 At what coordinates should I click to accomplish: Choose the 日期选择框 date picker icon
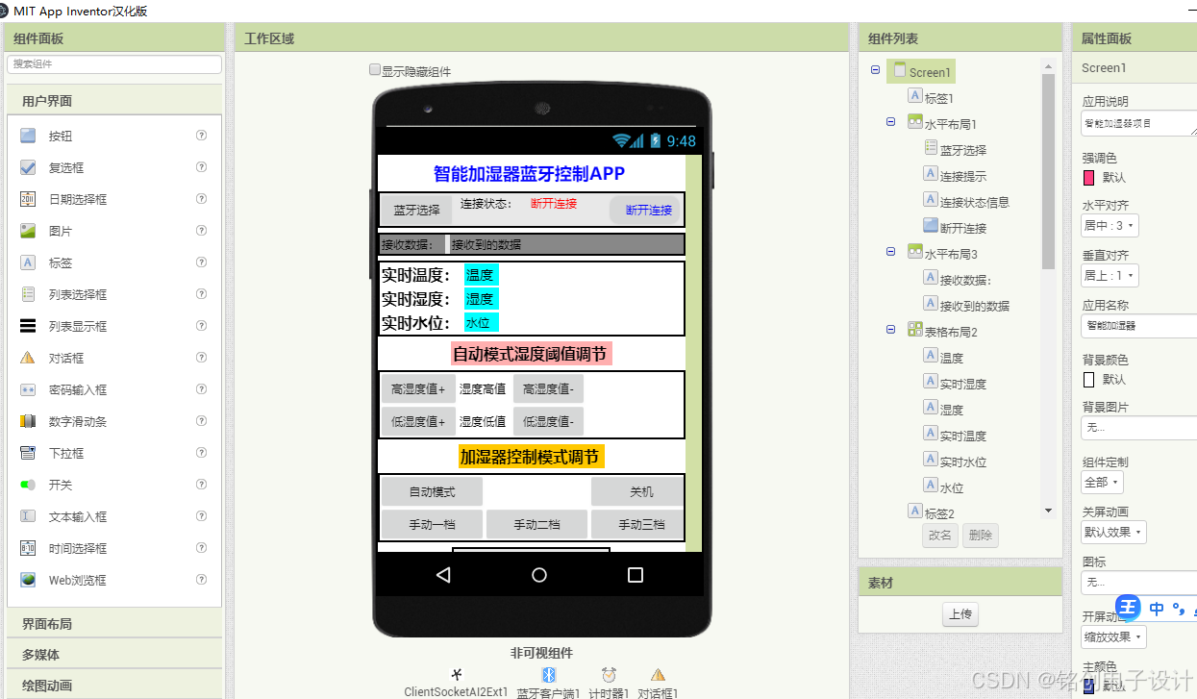coord(28,199)
